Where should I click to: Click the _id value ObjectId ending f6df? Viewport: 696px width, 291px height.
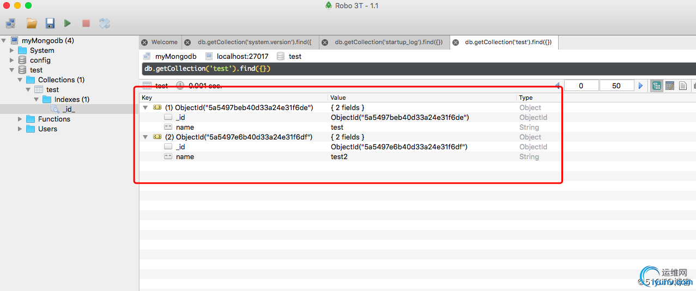[399, 147]
